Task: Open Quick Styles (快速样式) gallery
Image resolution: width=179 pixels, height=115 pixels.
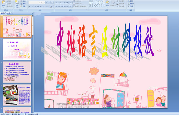Action: (113, 3)
